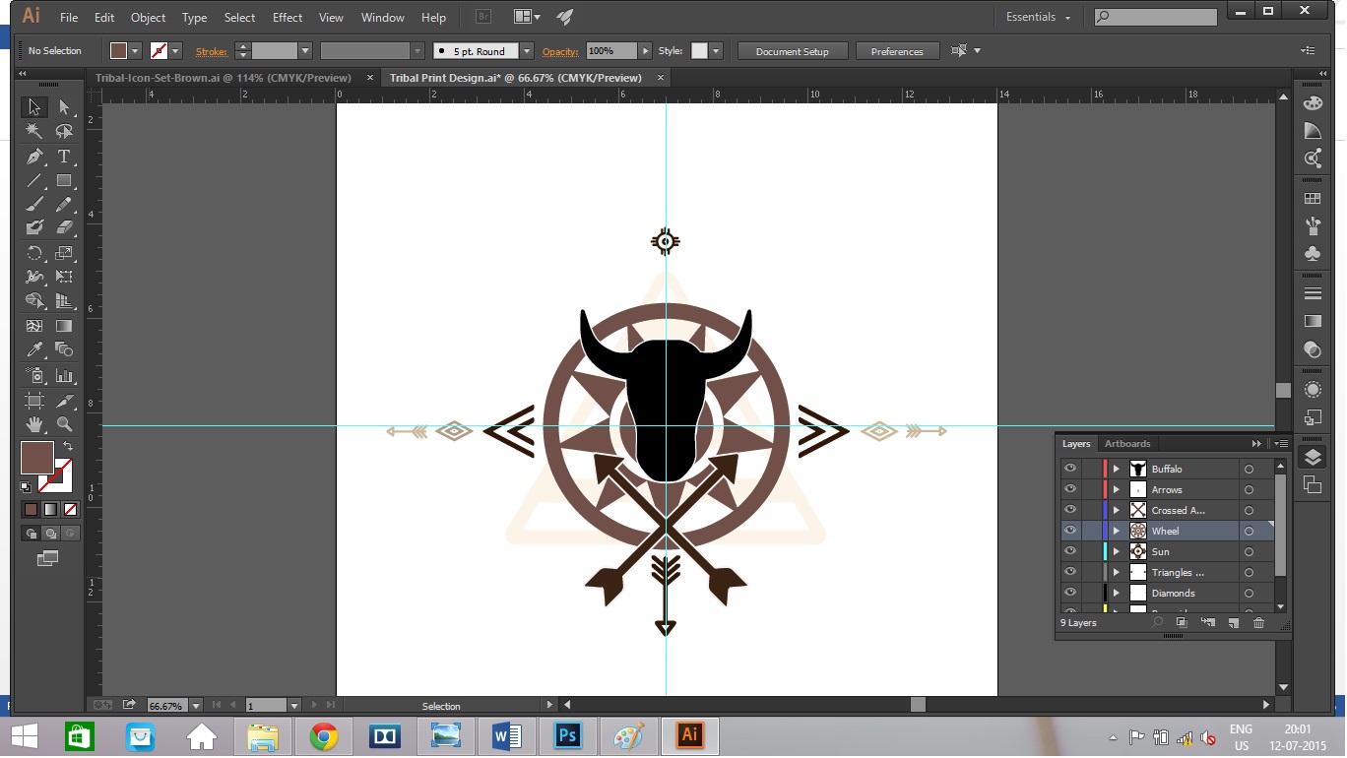Image resolution: width=1347 pixels, height=758 pixels.
Task: Select the Slice tool
Action: coord(64,401)
